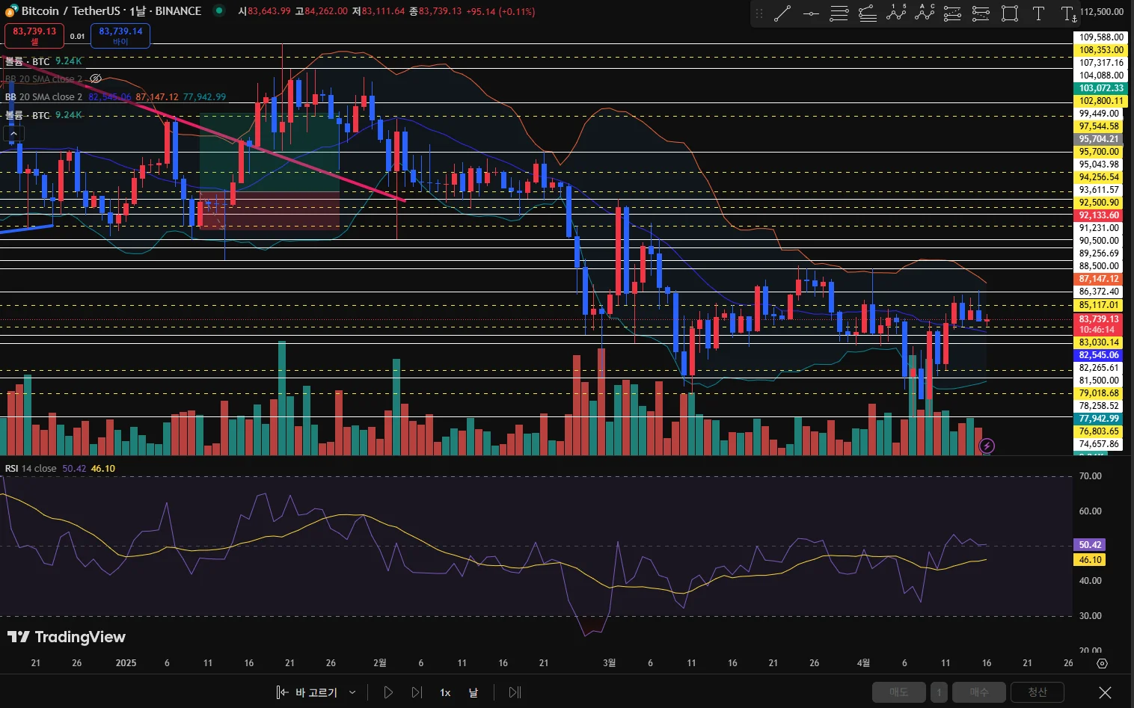The image size is (1134, 708).
Task: Select the horizontal line tool
Action: click(811, 13)
